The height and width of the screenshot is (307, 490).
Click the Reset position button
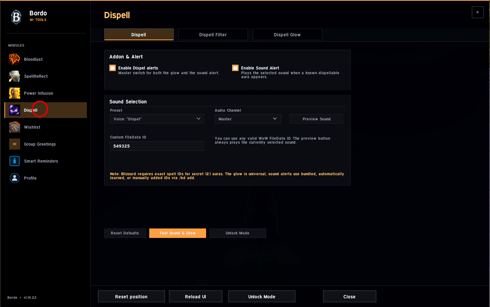coord(131,296)
